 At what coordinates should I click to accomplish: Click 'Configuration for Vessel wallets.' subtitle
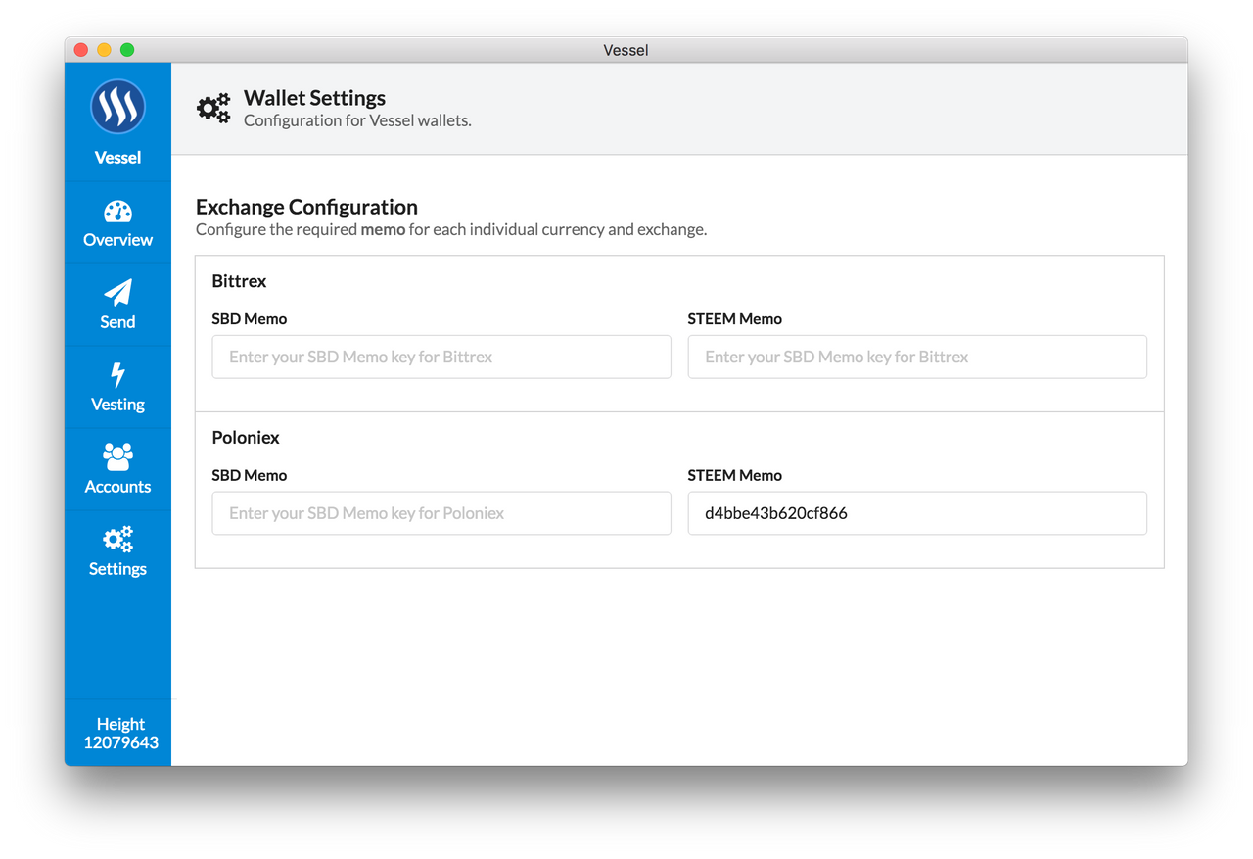pos(357,121)
